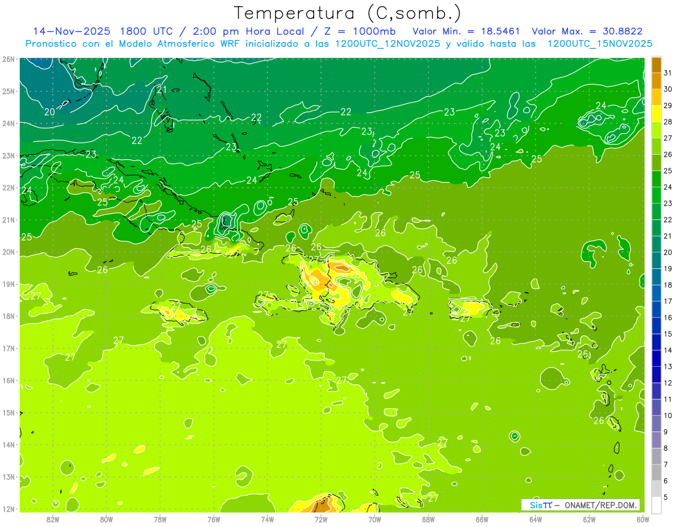Pick the purple swatch between 9 and 10
Viewport: 683px width, 527px height.
[x=656, y=424]
